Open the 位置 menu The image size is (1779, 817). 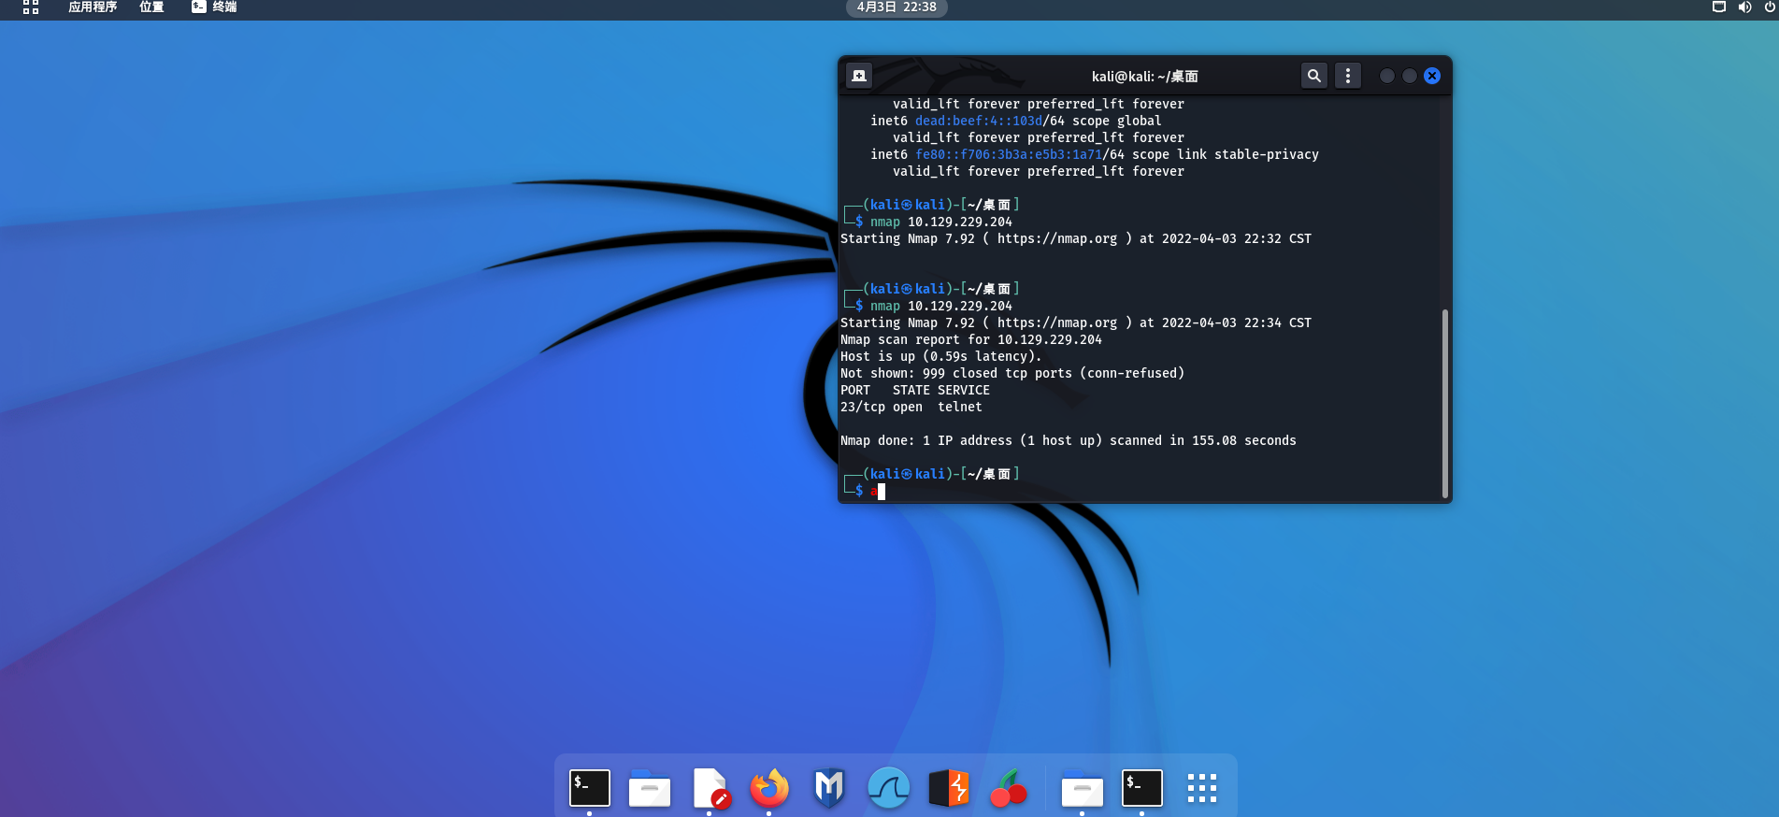click(x=151, y=7)
